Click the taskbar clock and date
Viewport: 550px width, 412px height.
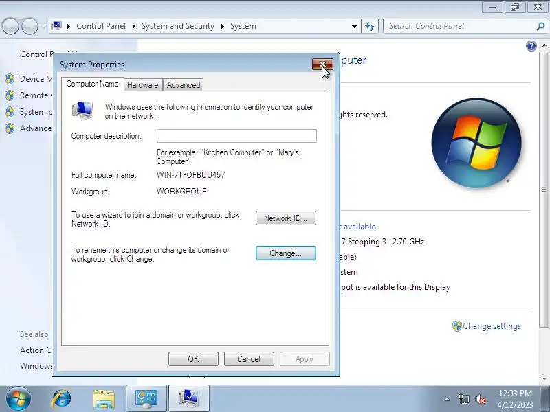(x=515, y=399)
